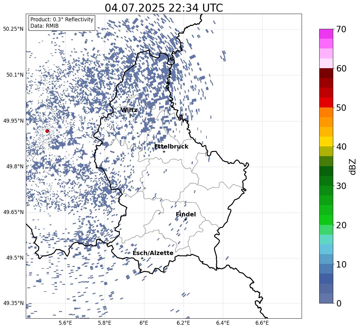This screenshot has height=329, width=360.
Task: Click the 0 colorbar tick label
Action: (x=339, y=303)
